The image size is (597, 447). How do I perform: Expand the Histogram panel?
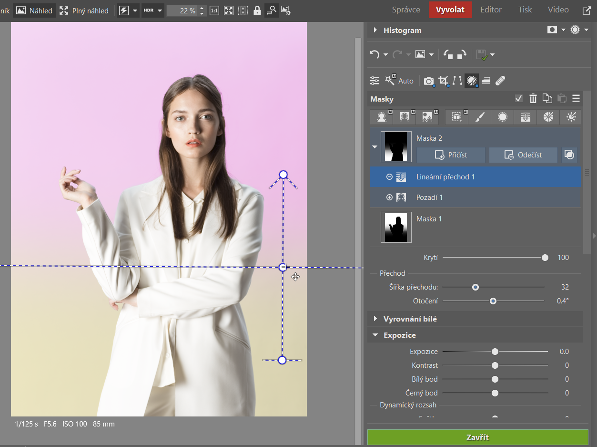[x=375, y=30]
